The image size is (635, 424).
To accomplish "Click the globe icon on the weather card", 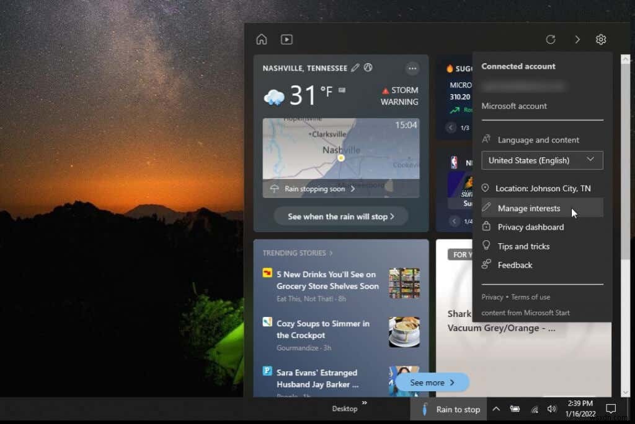I will click(x=368, y=68).
